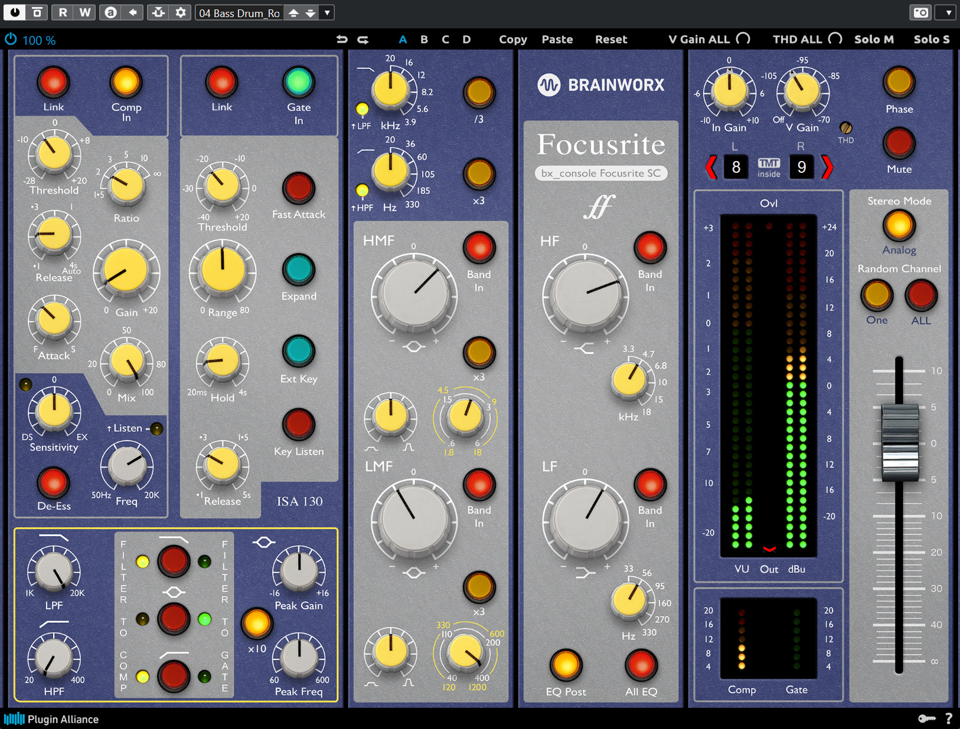Screen dimensions: 960x729
Task: Select settings bank A
Action: (x=403, y=40)
